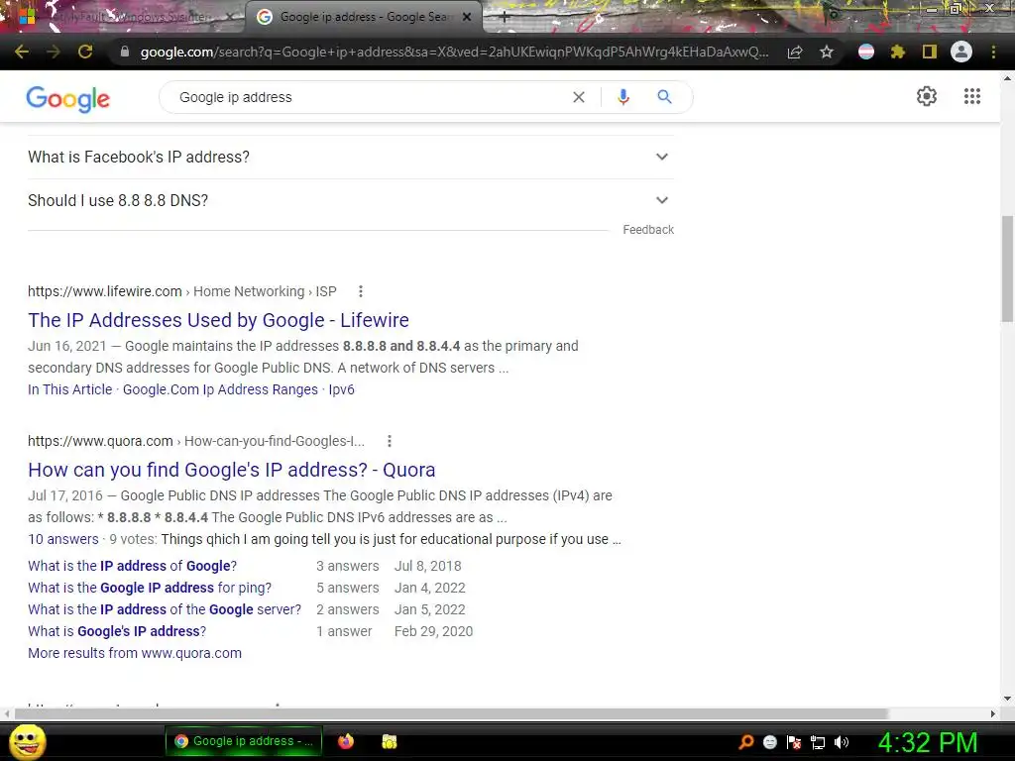Viewport: 1015px width, 761px height.
Task: Switch to the Windows Sysinternals tab
Action: (130, 17)
